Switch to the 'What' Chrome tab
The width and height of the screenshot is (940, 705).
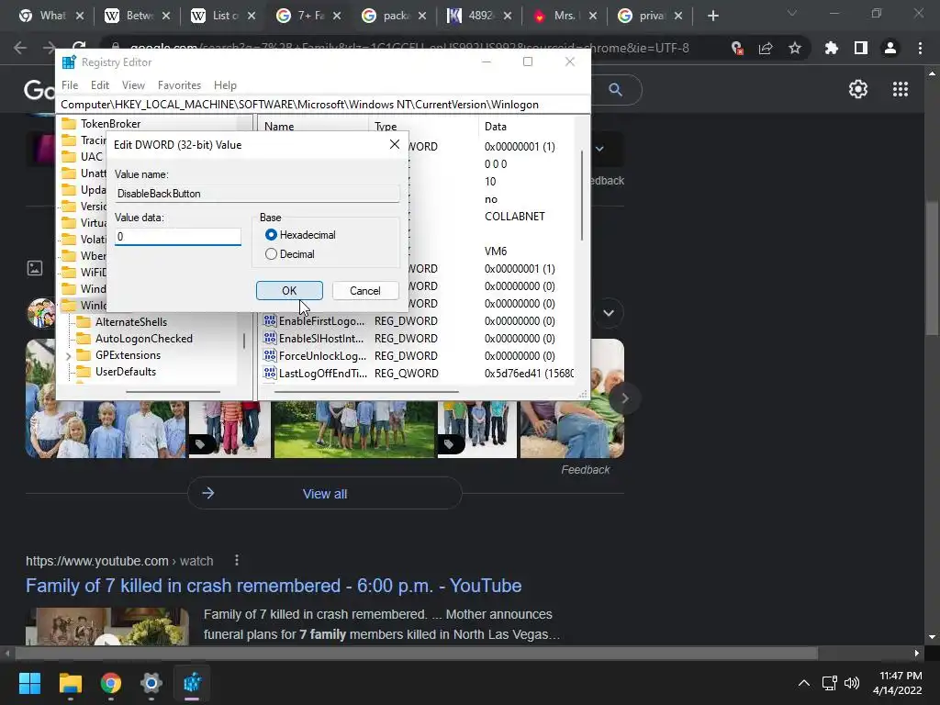[51, 16]
